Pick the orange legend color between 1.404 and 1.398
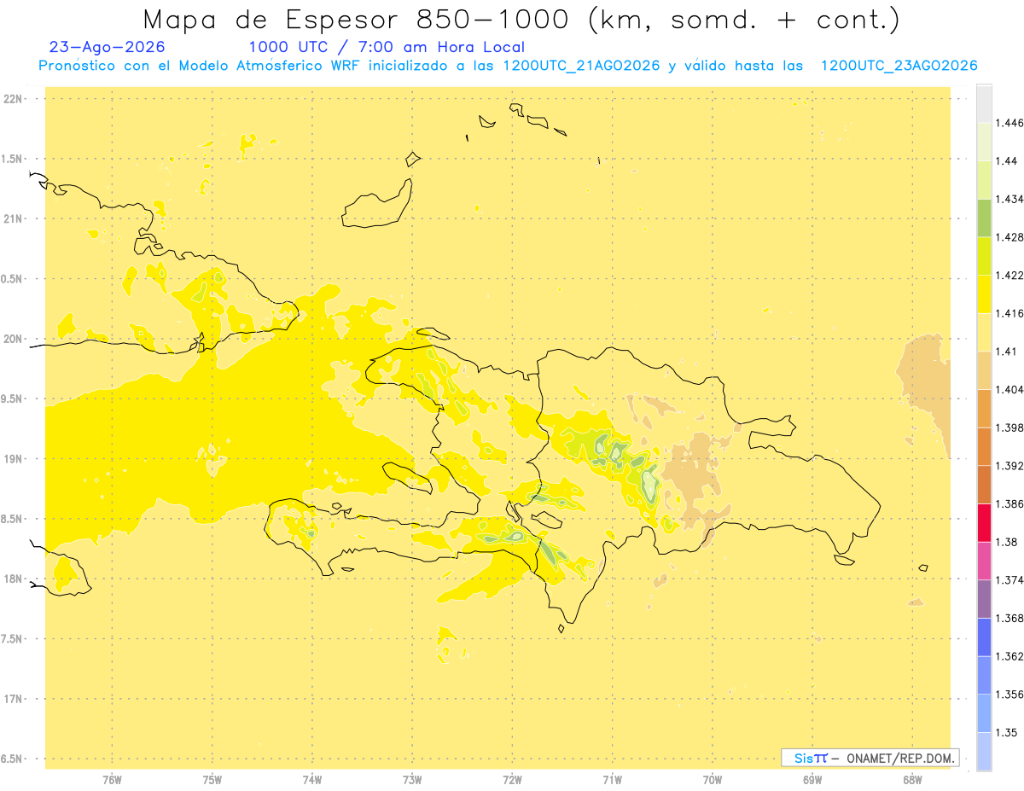This screenshot has width=1024, height=791. tap(984, 408)
